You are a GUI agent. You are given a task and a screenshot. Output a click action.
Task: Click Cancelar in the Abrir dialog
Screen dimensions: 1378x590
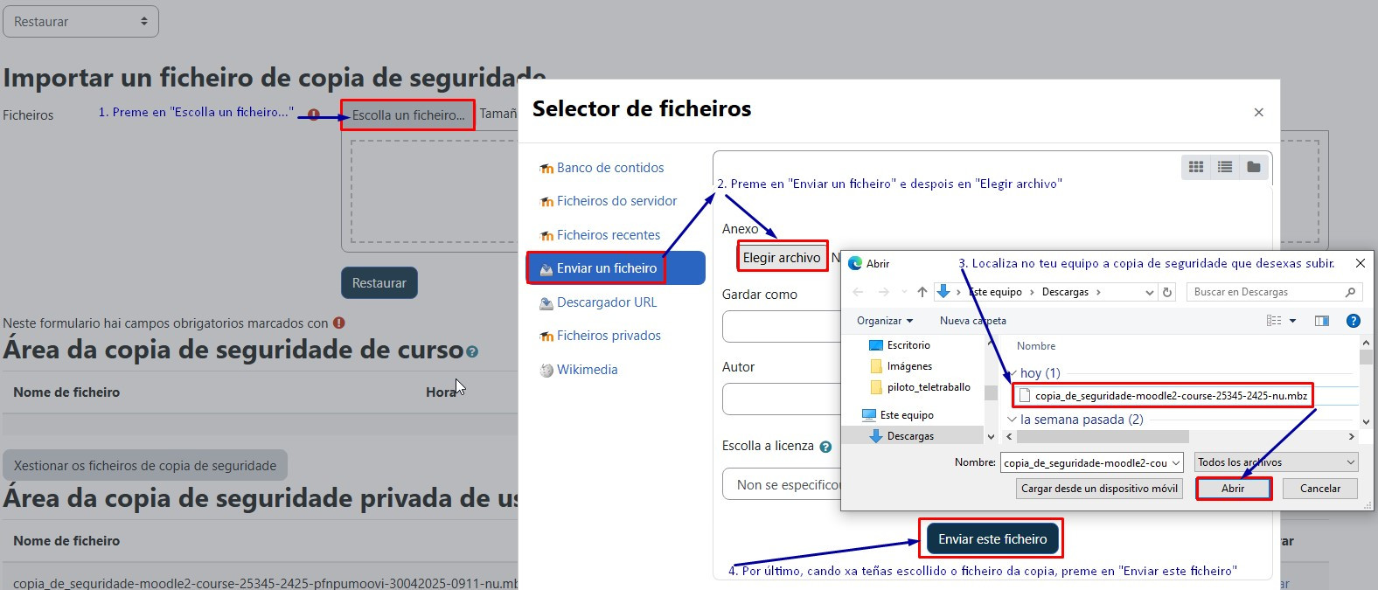[1320, 489]
